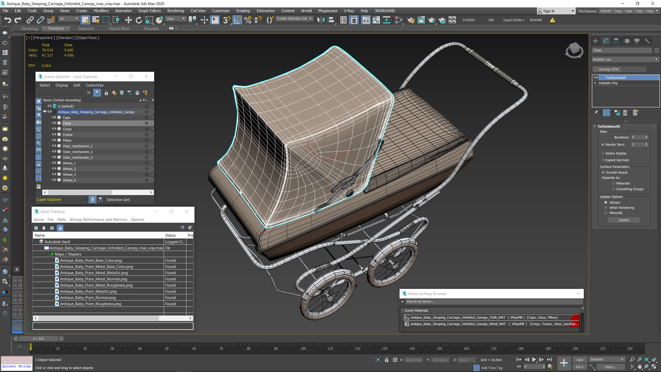Toggle Percent Snap in main toolbar
This screenshot has height=372, width=661.
pyautogui.click(x=248, y=20)
